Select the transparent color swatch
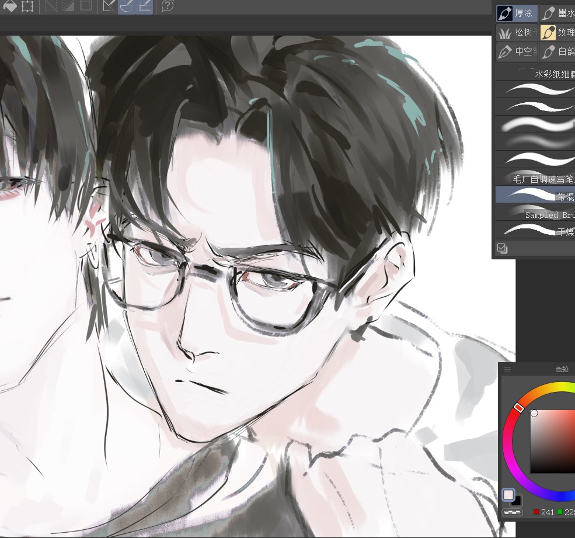Screen dimensions: 575x538 click(x=513, y=512)
